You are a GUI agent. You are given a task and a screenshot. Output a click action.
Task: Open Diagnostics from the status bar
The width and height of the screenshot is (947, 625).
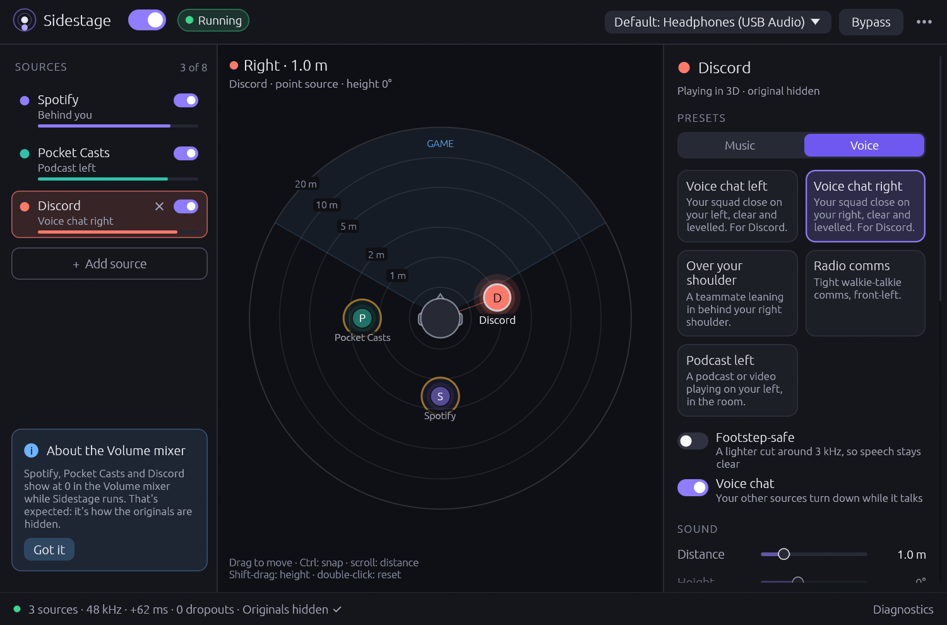point(903,609)
